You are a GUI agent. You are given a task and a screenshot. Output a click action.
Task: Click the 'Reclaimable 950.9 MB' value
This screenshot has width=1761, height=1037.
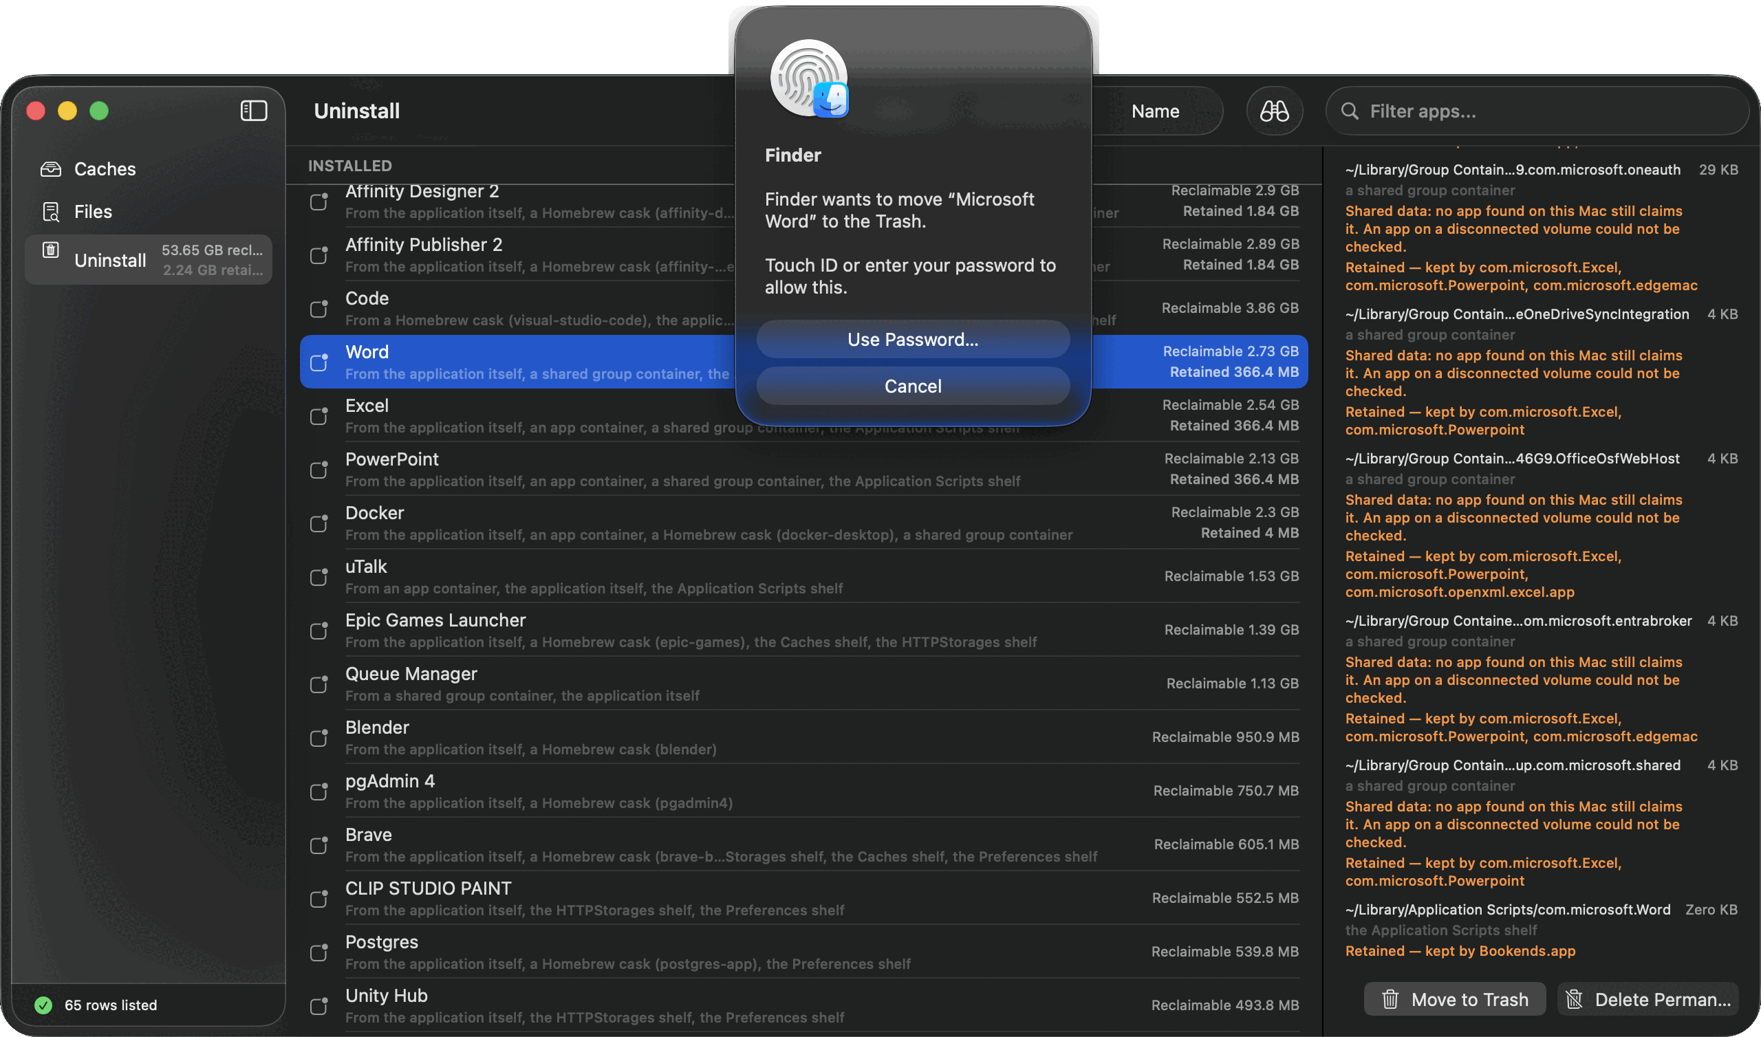(x=1226, y=737)
